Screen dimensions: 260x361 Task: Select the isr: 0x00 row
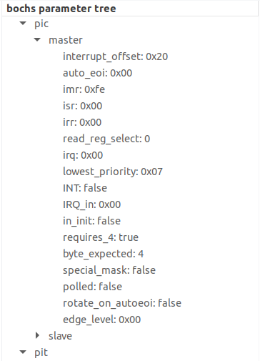click(x=82, y=106)
